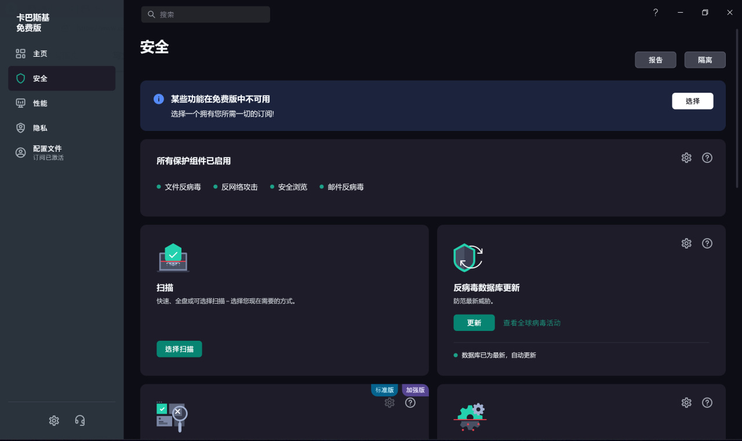742x441 pixels.
Task: Open 隐私 section in the sidebar
Action: [x=61, y=128]
